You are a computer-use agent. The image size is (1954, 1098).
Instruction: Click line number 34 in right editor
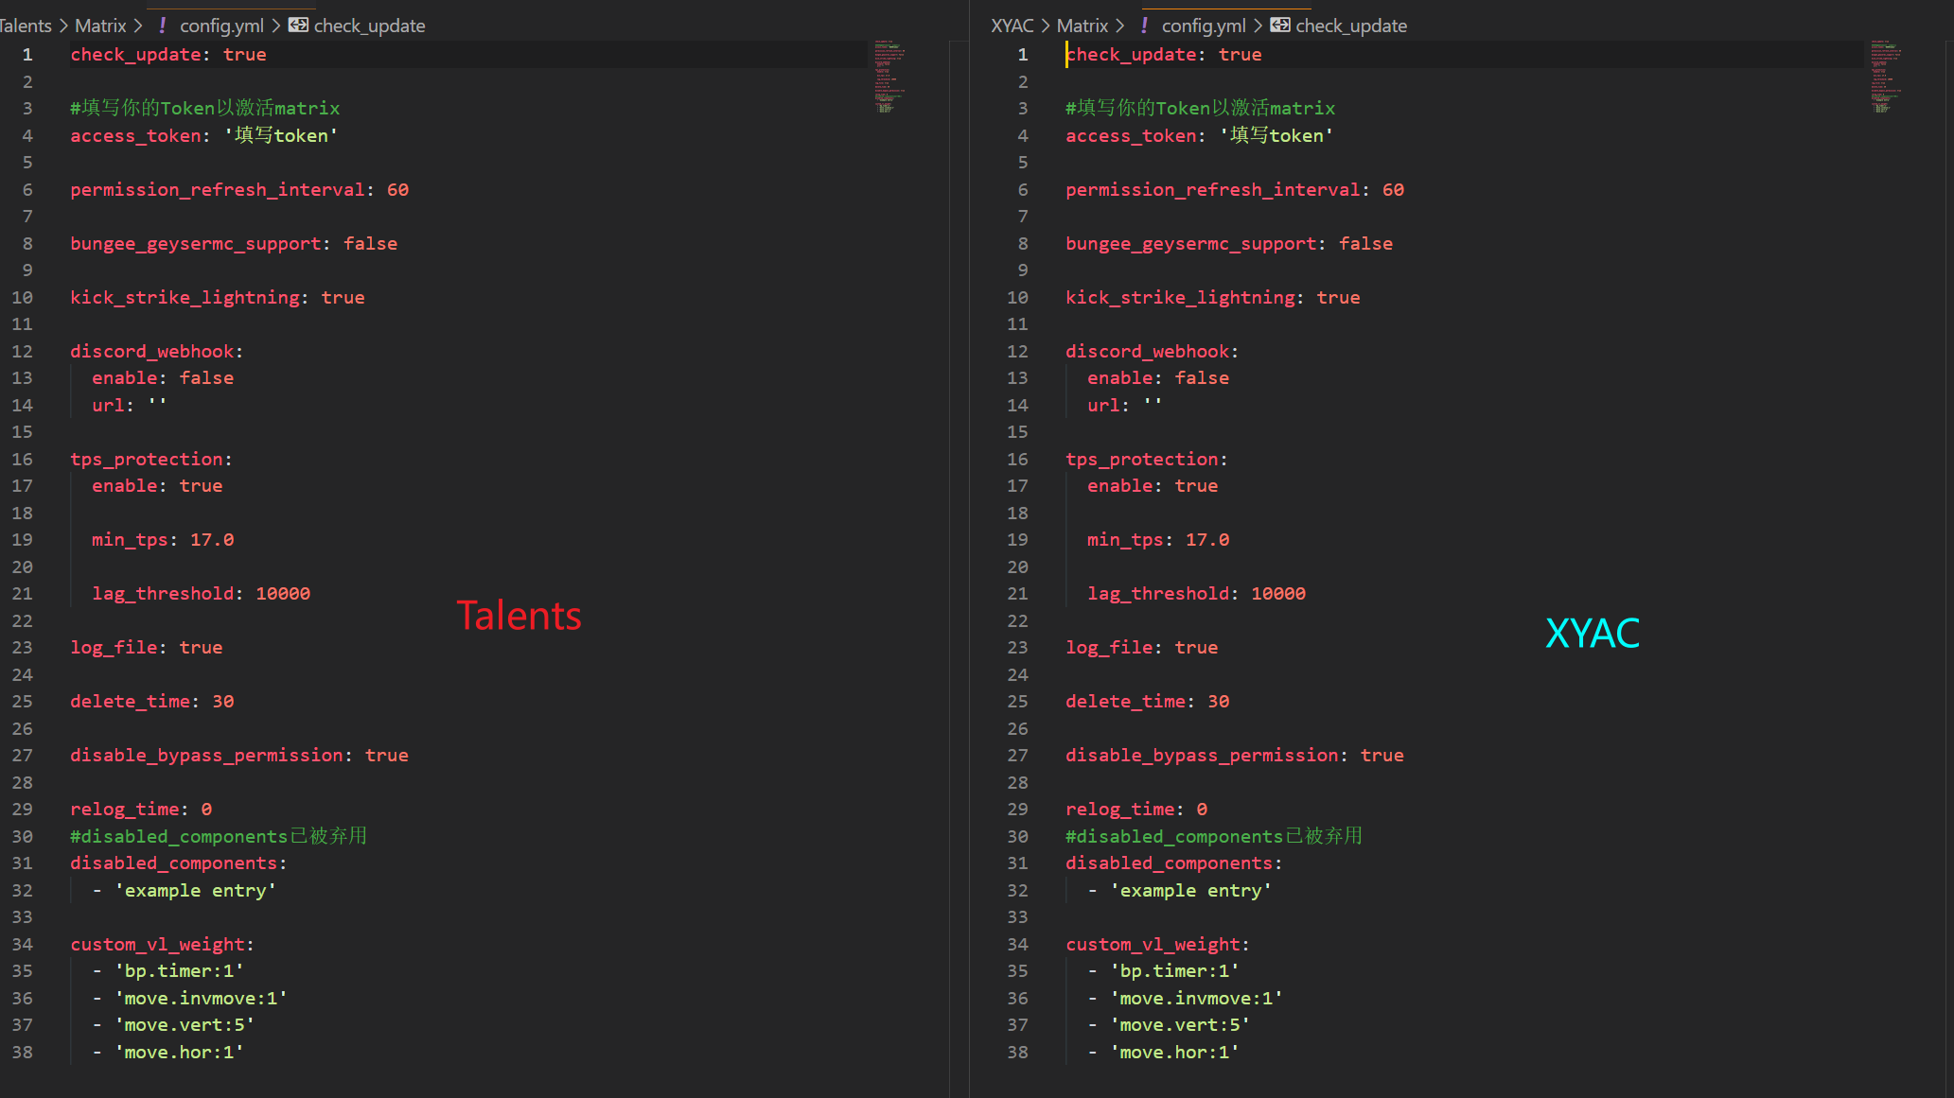pos(1017,944)
